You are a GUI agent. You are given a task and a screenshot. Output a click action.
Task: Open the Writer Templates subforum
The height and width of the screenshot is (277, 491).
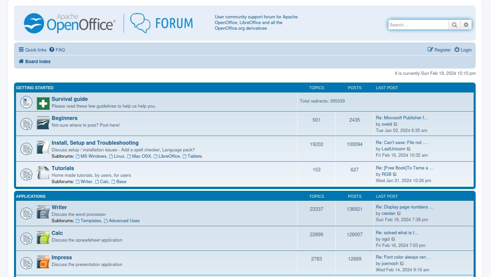[x=89, y=221]
